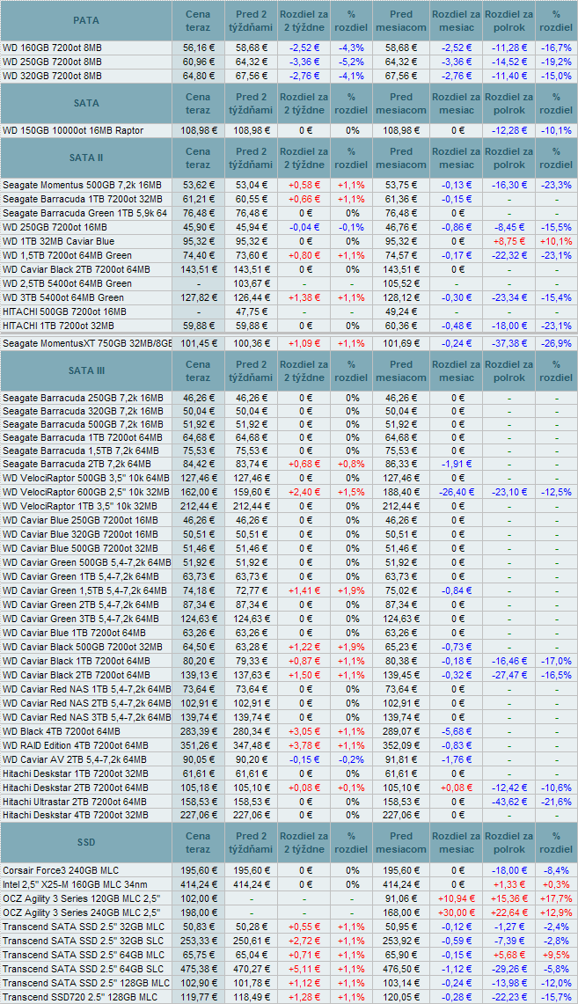
Task: Click the +10,1% percent difference value
Action: tap(556, 241)
